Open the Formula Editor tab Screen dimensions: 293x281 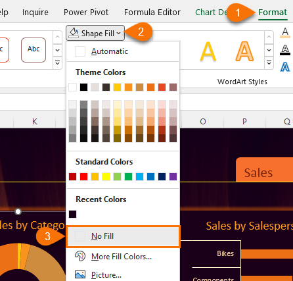pos(152,13)
